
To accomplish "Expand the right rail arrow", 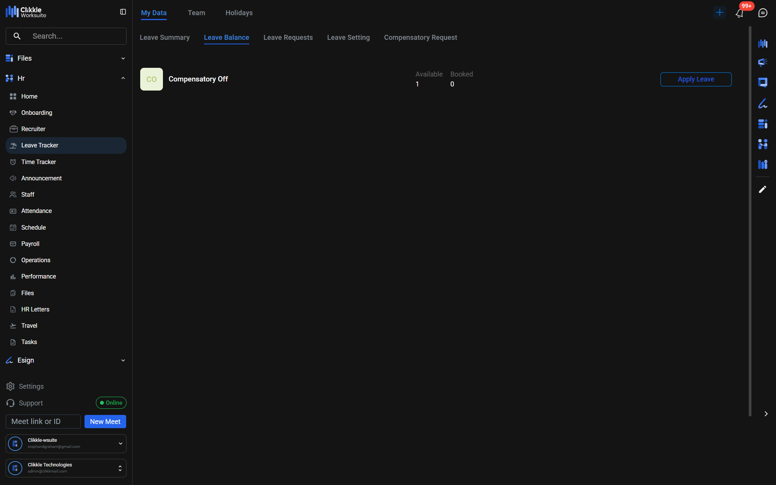I will coord(766,414).
